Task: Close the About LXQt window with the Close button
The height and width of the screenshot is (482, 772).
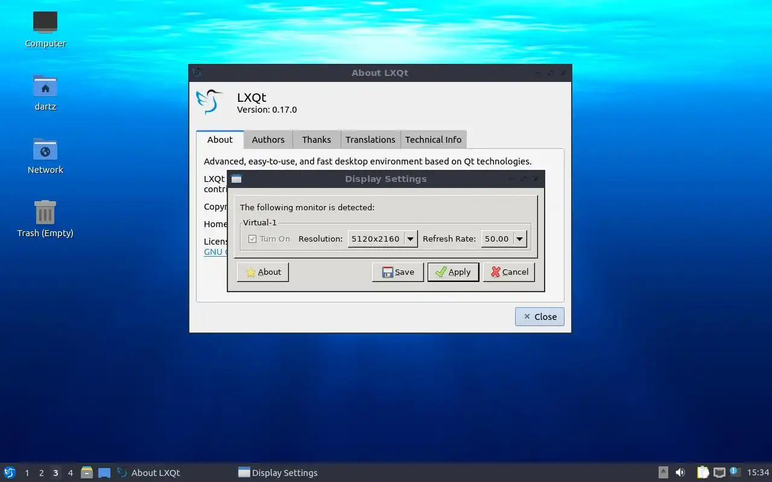Action: coord(540,316)
